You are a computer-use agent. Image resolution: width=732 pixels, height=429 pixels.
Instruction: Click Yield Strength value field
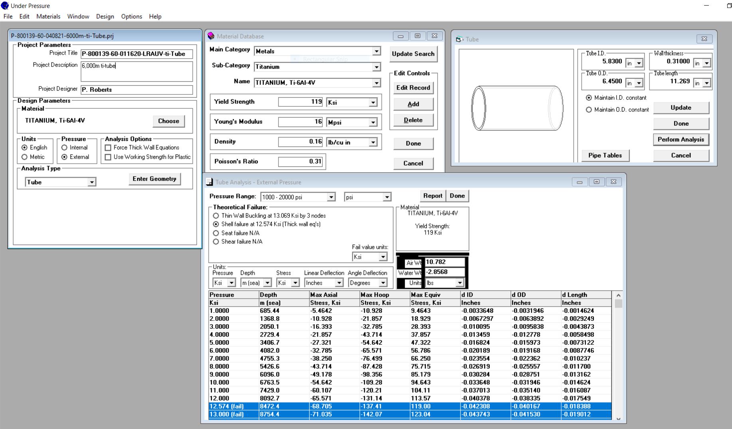300,102
